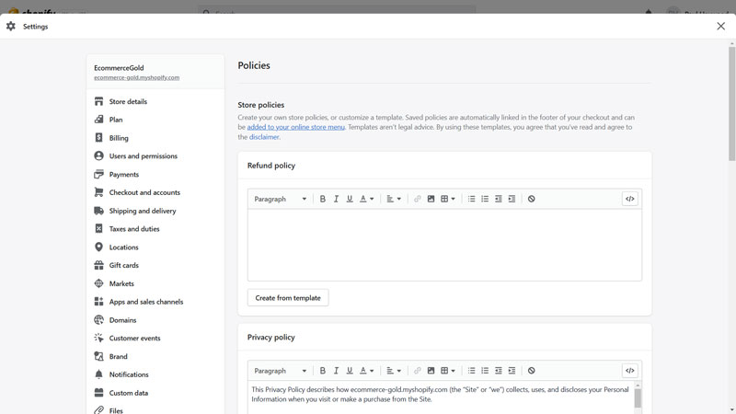Click Outdent in Refund policy toolbar

click(499, 199)
